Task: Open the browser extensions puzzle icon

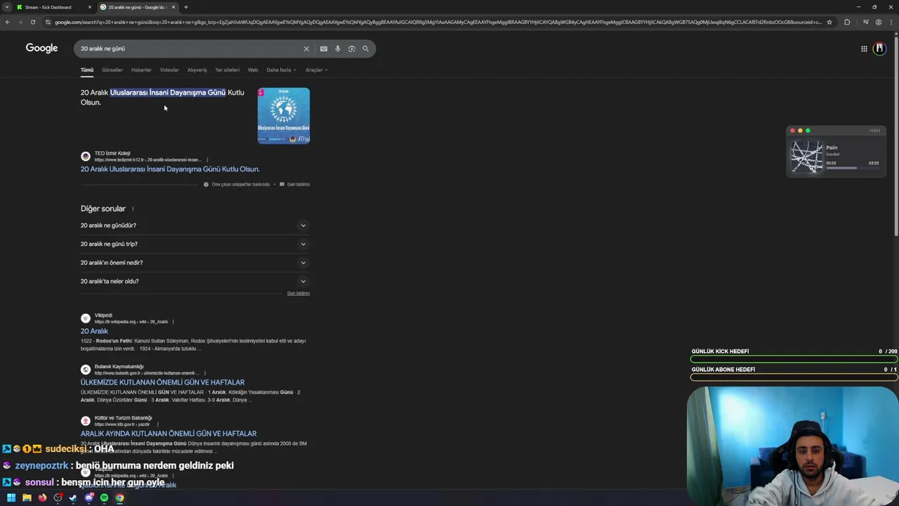Action: pos(847,22)
